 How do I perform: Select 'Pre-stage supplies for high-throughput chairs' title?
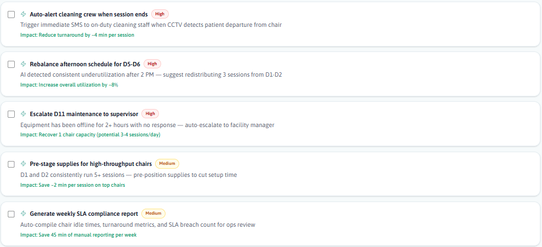[90, 164]
